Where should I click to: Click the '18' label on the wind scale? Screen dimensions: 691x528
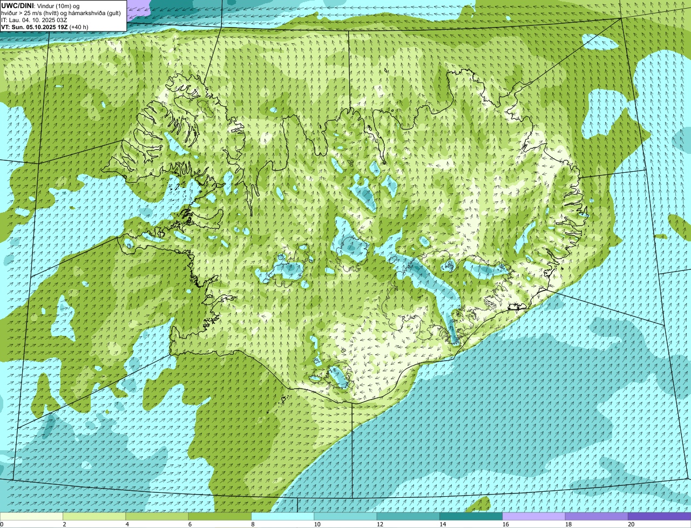click(x=568, y=524)
